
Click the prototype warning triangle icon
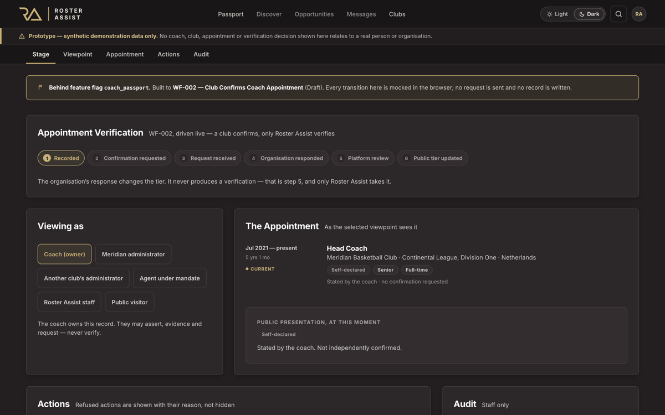[x=22, y=36]
